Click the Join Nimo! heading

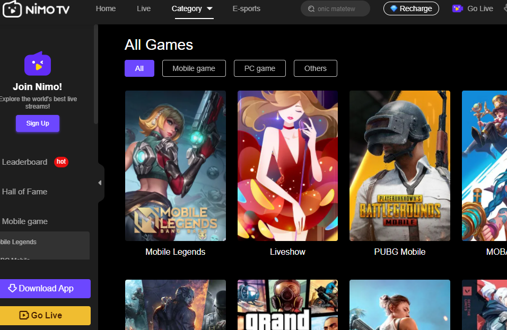[38, 86]
